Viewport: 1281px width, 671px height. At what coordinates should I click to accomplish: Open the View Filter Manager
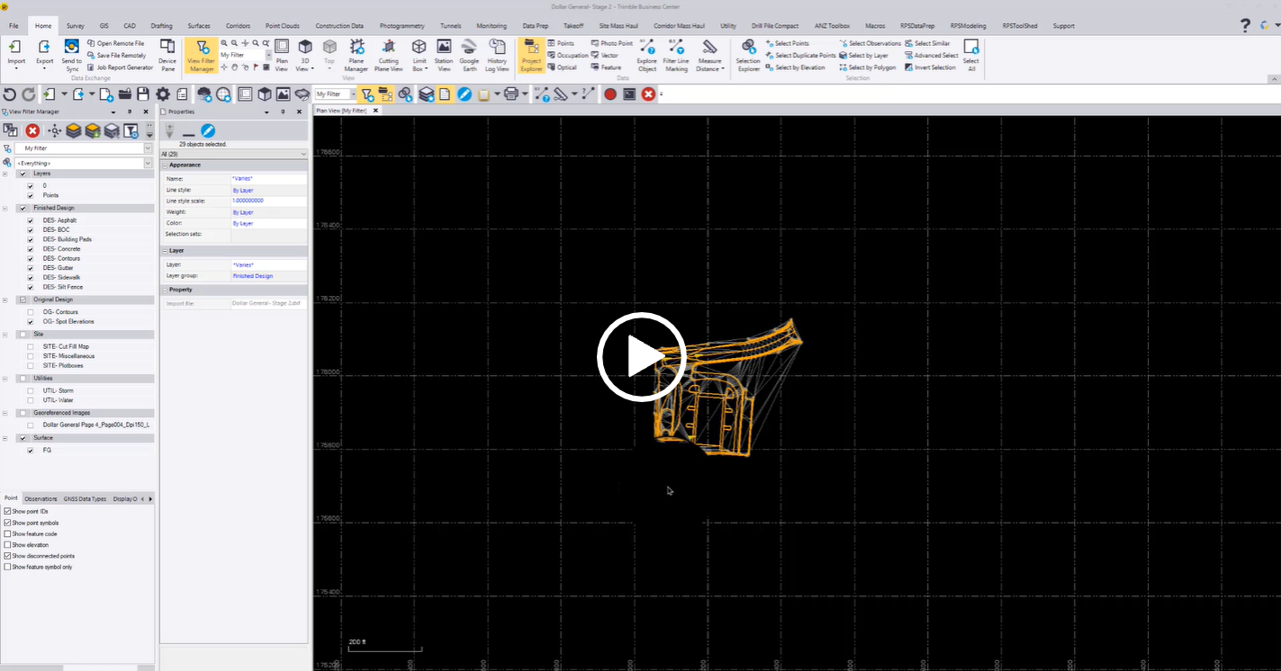(200, 55)
